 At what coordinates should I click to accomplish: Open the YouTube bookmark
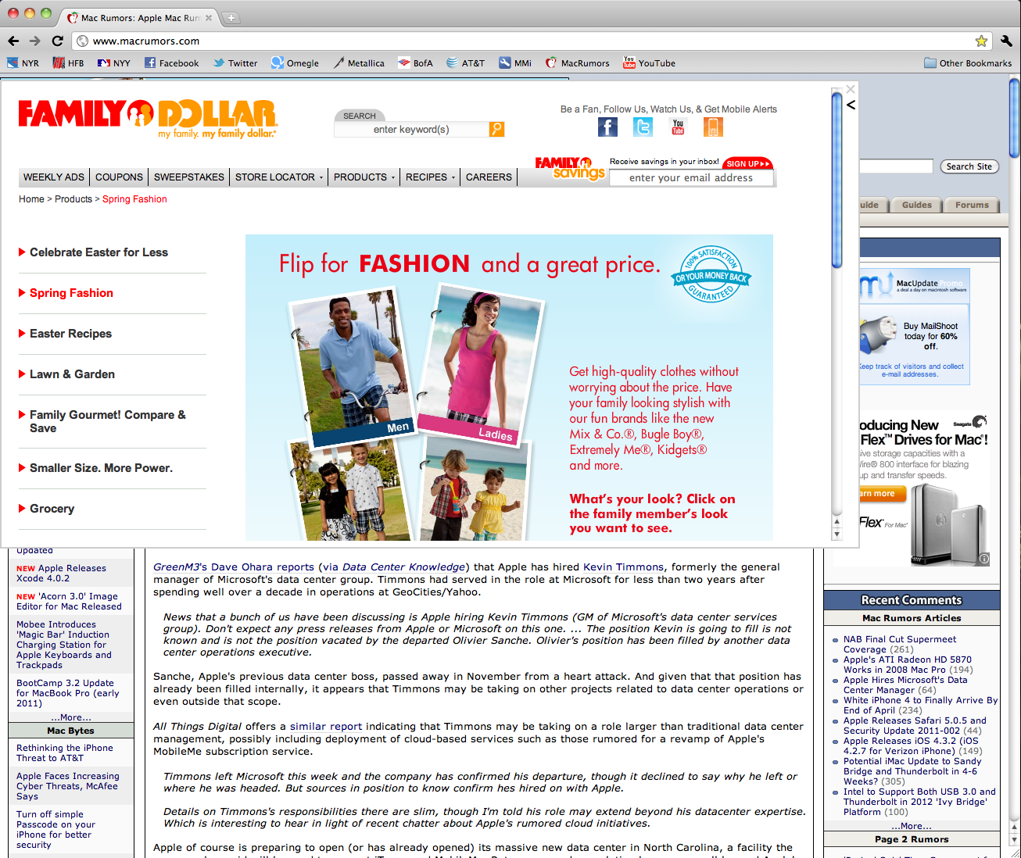pos(649,63)
